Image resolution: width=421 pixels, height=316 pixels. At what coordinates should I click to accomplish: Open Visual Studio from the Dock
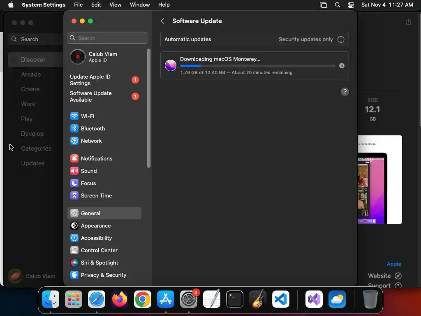[x=314, y=299]
